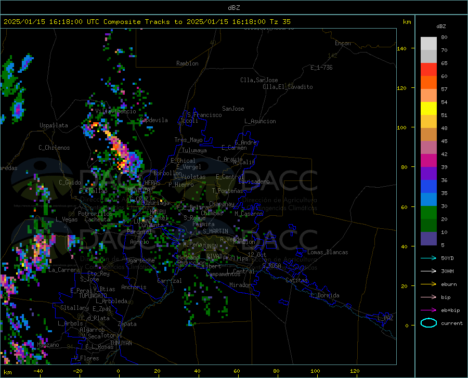
Task: Click the white 30HM arrow in legend
Action: click(428, 271)
